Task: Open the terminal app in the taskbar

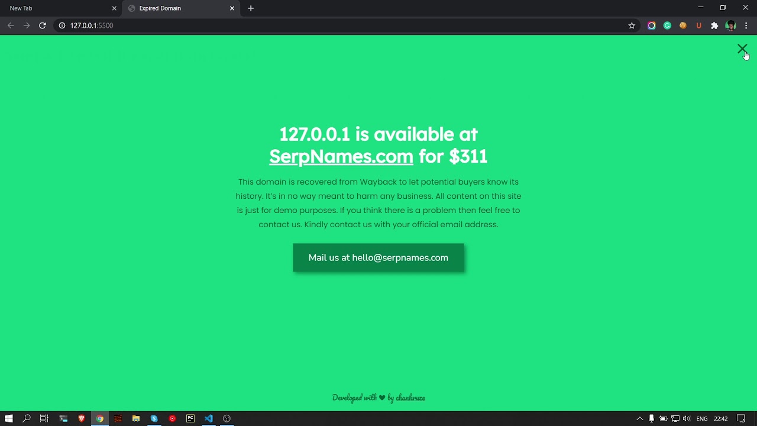Action: coord(63,418)
